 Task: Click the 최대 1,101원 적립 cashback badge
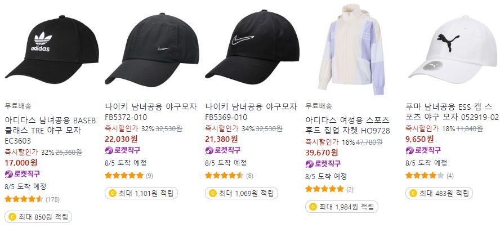pos(141,193)
